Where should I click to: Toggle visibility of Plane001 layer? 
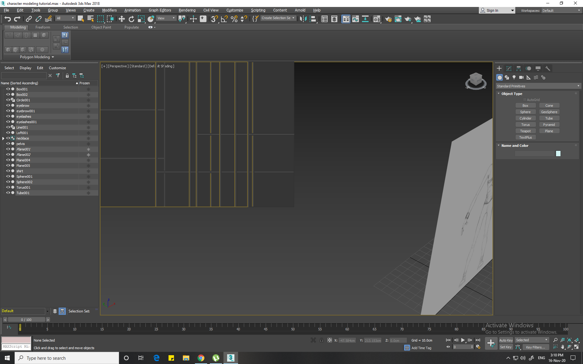pyautogui.click(x=8, y=149)
